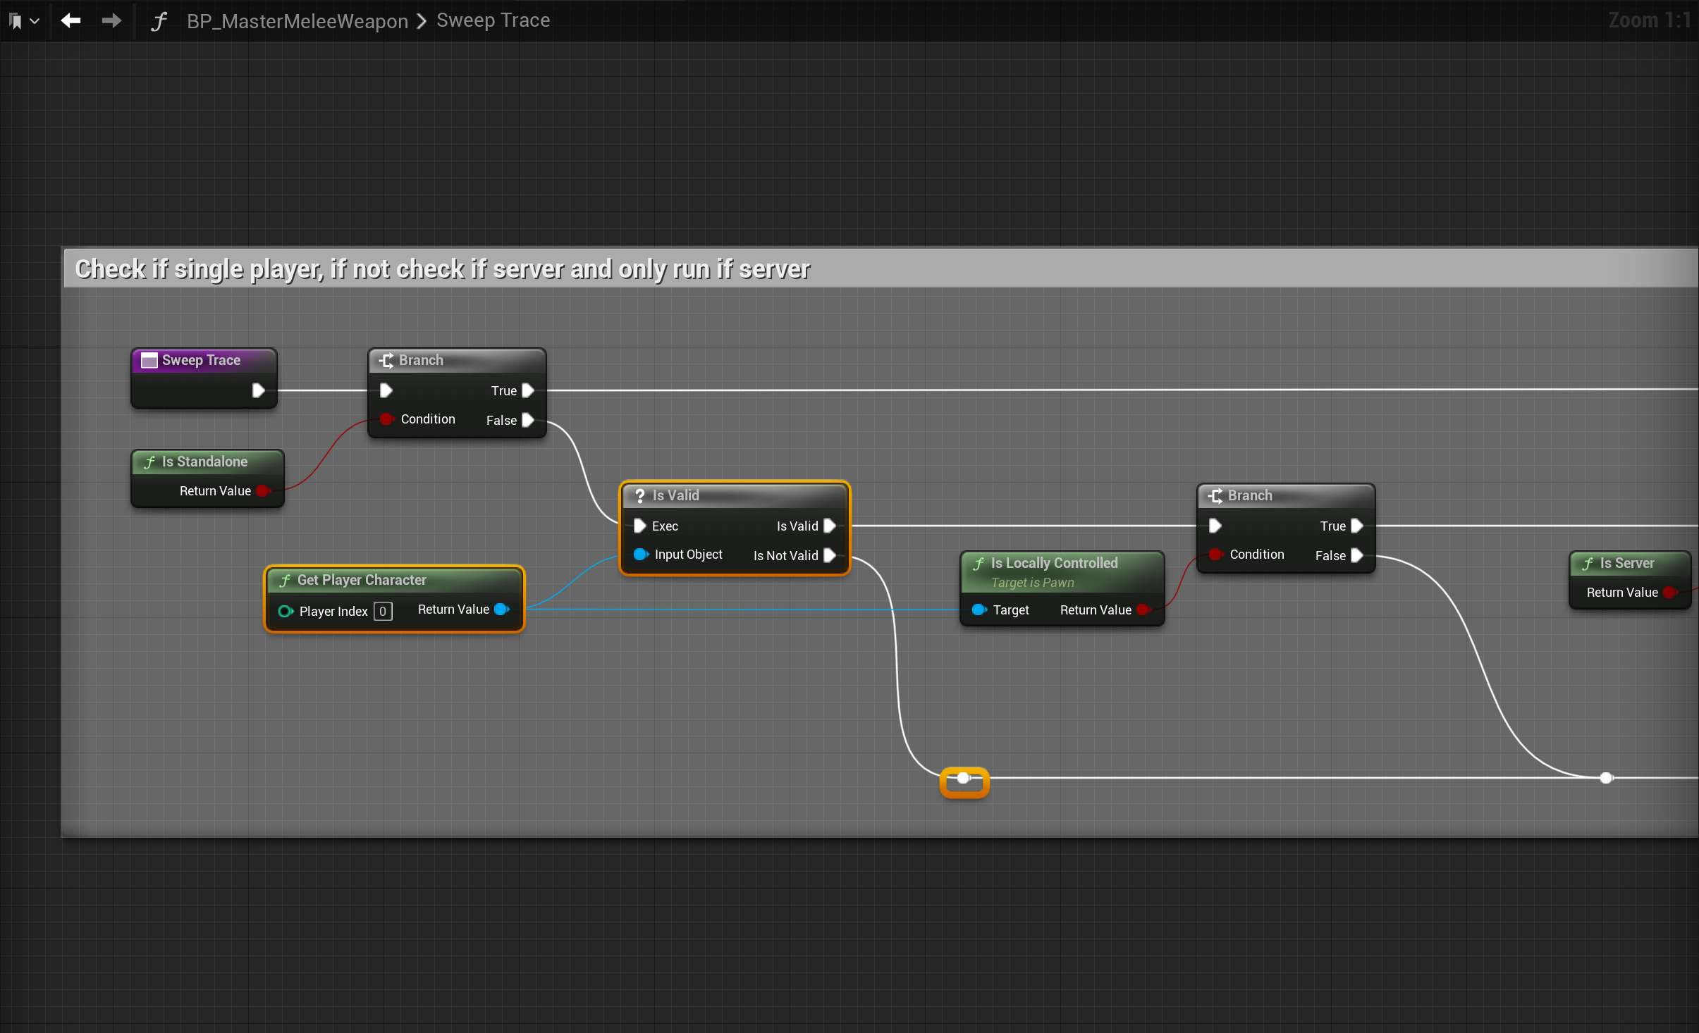Click the second Branch node's False pin
Screen dimensions: 1699x1033
point(1357,555)
